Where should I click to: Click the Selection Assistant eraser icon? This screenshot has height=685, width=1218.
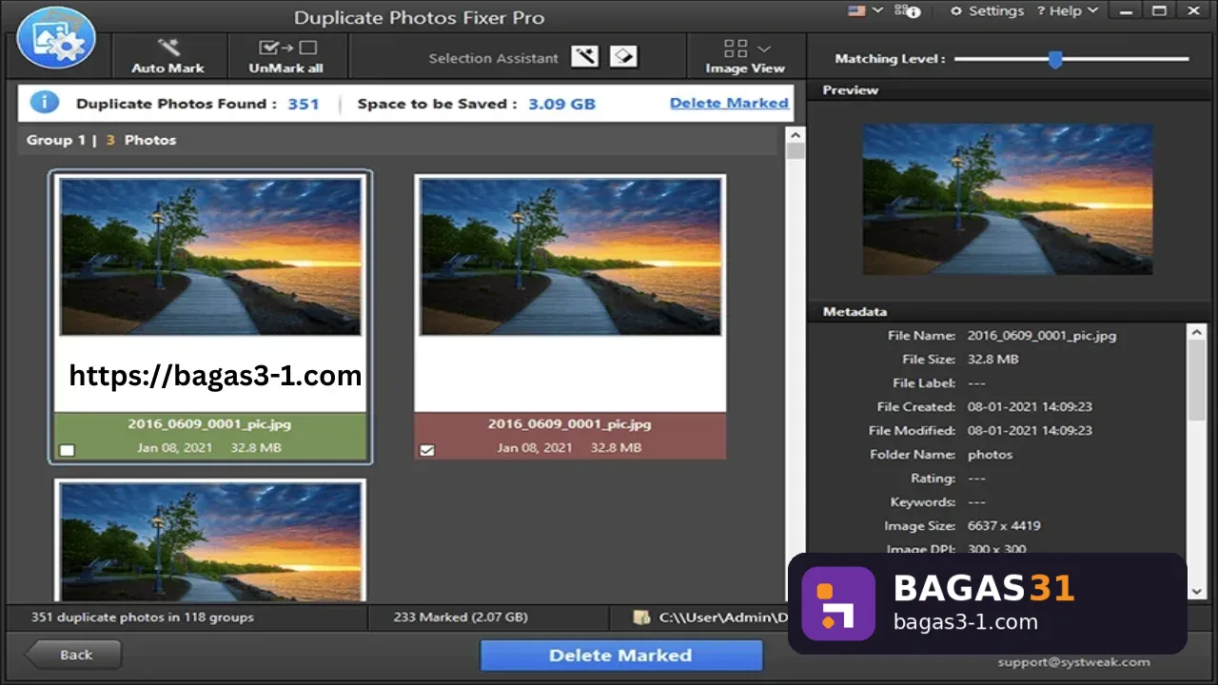pyautogui.click(x=623, y=57)
